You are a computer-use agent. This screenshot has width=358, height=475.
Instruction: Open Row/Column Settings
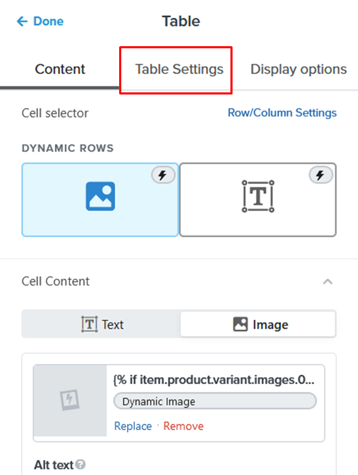(x=282, y=113)
